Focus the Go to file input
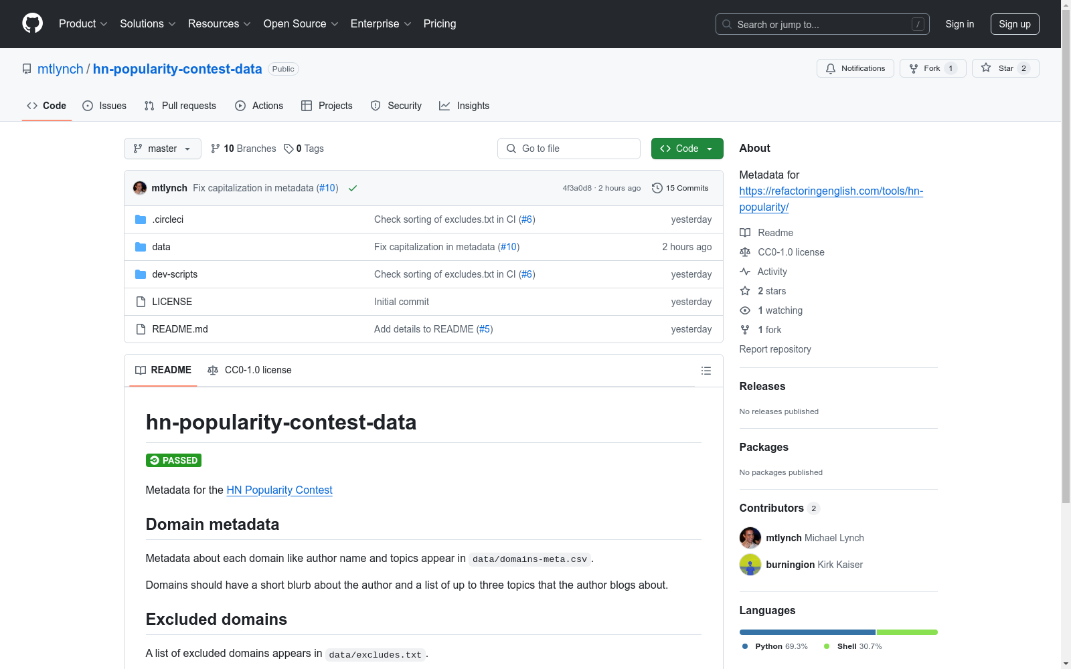The image size is (1071, 669). click(x=568, y=149)
